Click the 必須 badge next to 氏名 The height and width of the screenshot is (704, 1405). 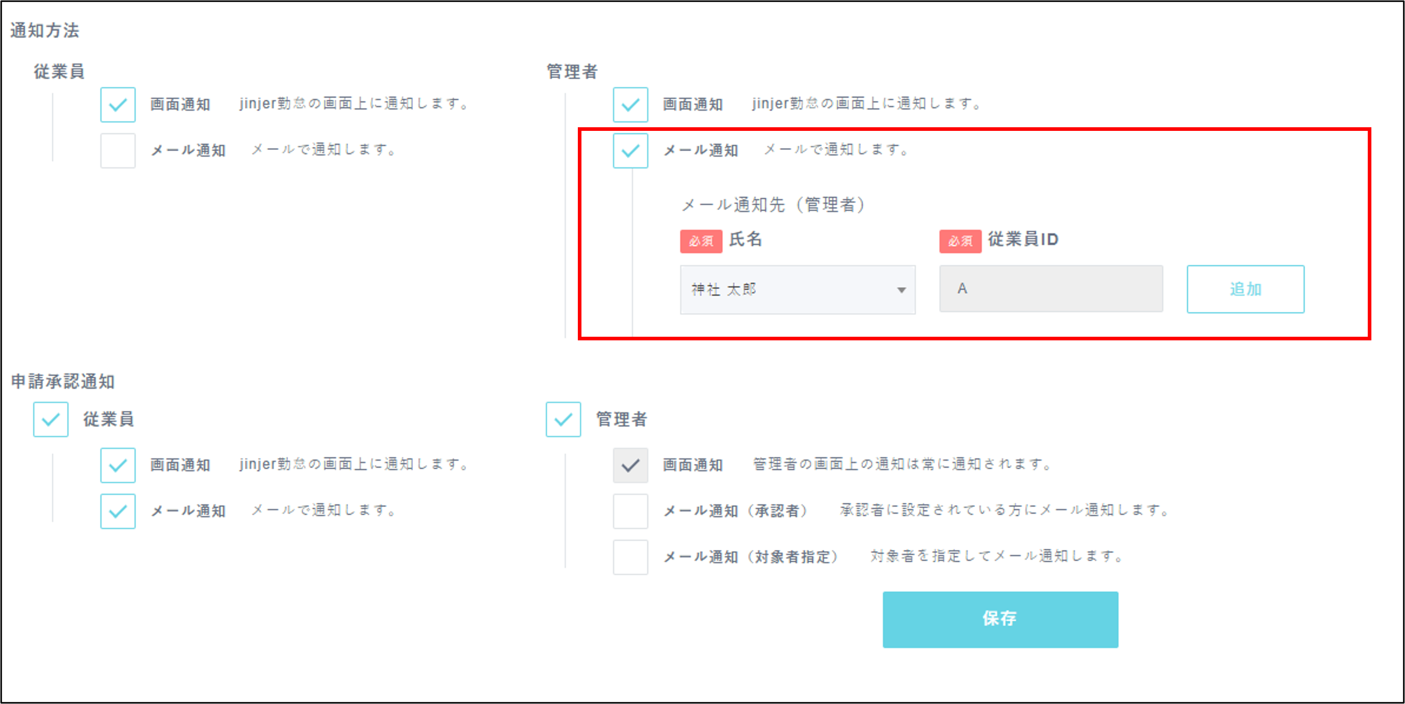coord(701,241)
